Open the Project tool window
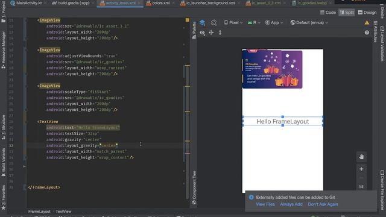The height and width of the screenshot is (217, 386). [x=4, y=12]
